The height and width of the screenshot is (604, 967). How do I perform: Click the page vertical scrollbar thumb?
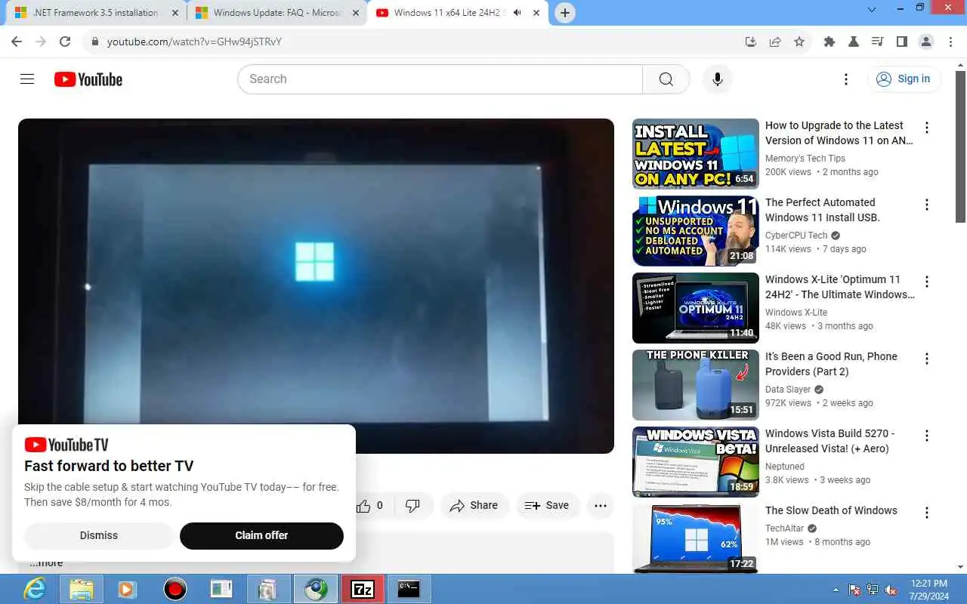coord(960,147)
